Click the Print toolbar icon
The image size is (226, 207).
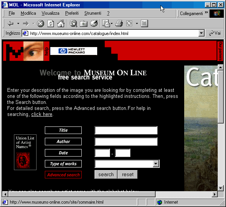(119, 24)
